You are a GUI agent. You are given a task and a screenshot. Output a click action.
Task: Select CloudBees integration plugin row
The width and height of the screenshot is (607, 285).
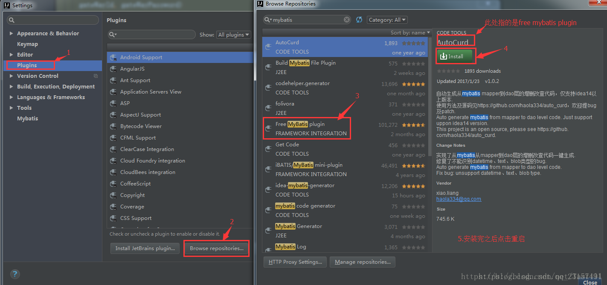[x=180, y=172]
